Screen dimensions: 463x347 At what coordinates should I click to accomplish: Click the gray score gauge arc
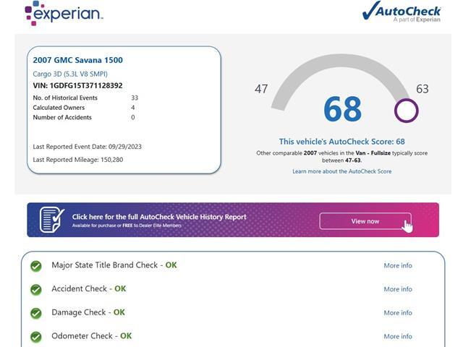[339, 62]
